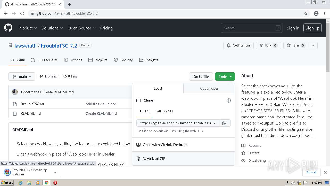Open media player from taskbar

point(38,183)
